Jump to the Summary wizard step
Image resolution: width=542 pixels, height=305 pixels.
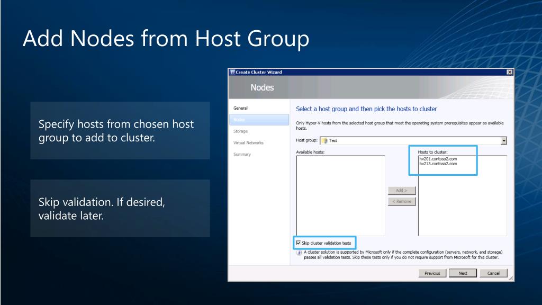(242, 155)
